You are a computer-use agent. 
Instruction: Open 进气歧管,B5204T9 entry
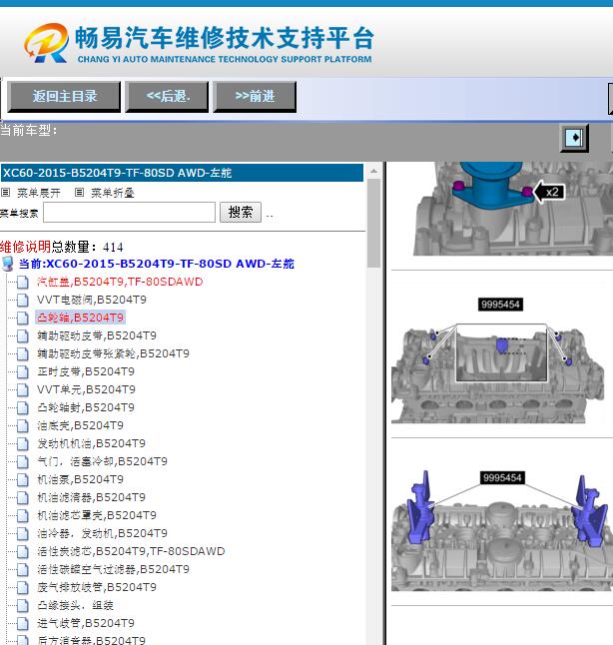point(86,623)
